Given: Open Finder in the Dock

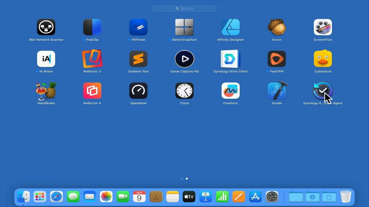Looking at the screenshot, I should coord(23,197).
